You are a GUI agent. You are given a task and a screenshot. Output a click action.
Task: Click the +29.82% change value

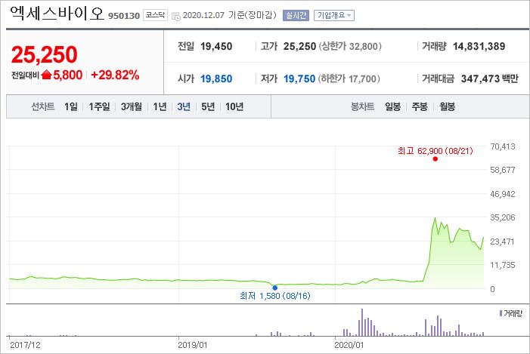coord(115,75)
